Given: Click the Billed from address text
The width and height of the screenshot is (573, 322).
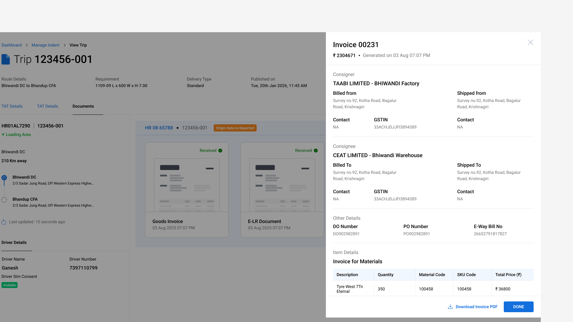Looking at the screenshot, I should 365,104.
